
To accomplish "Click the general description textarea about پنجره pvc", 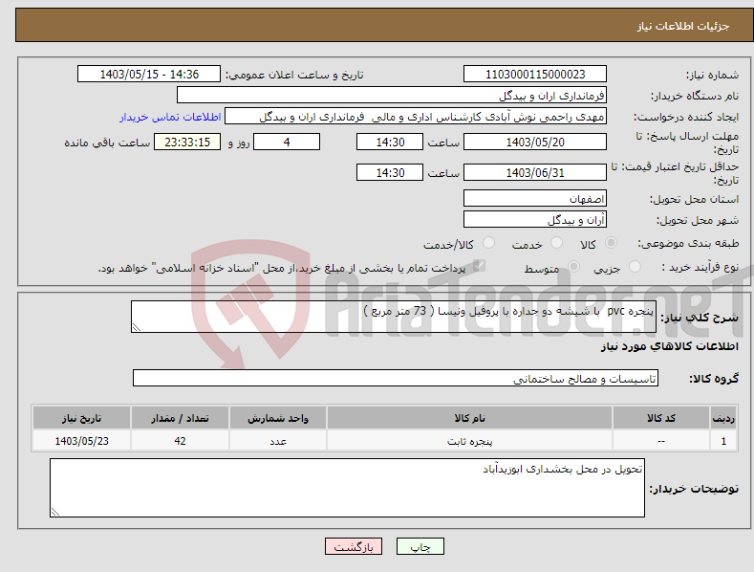I will coord(394,317).
